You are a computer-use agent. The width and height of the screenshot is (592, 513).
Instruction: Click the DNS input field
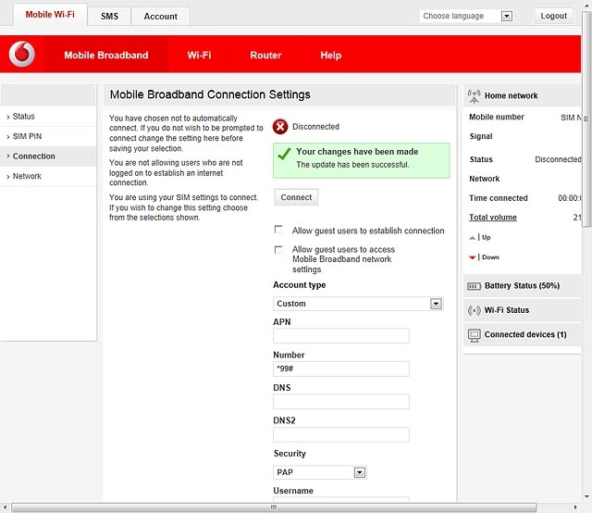coord(341,402)
